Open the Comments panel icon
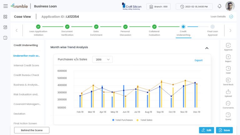 pyautogui.click(x=228, y=103)
